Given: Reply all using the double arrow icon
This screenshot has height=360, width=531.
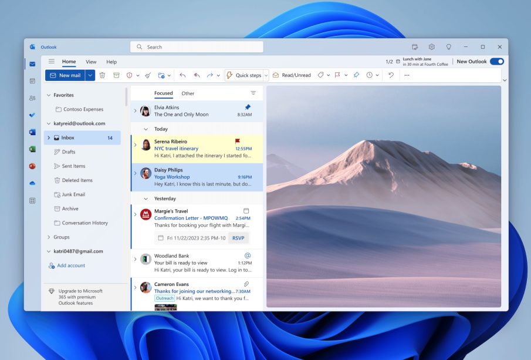Looking at the screenshot, I should pyautogui.click(x=197, y=75).
